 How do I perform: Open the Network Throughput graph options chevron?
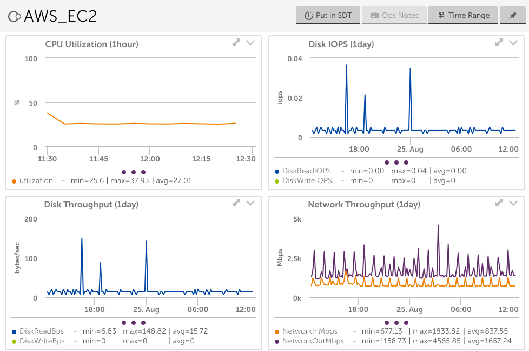point(513,203)
